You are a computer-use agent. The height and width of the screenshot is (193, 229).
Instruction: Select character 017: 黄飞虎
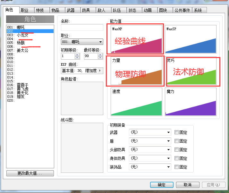[x=30, y=89]
